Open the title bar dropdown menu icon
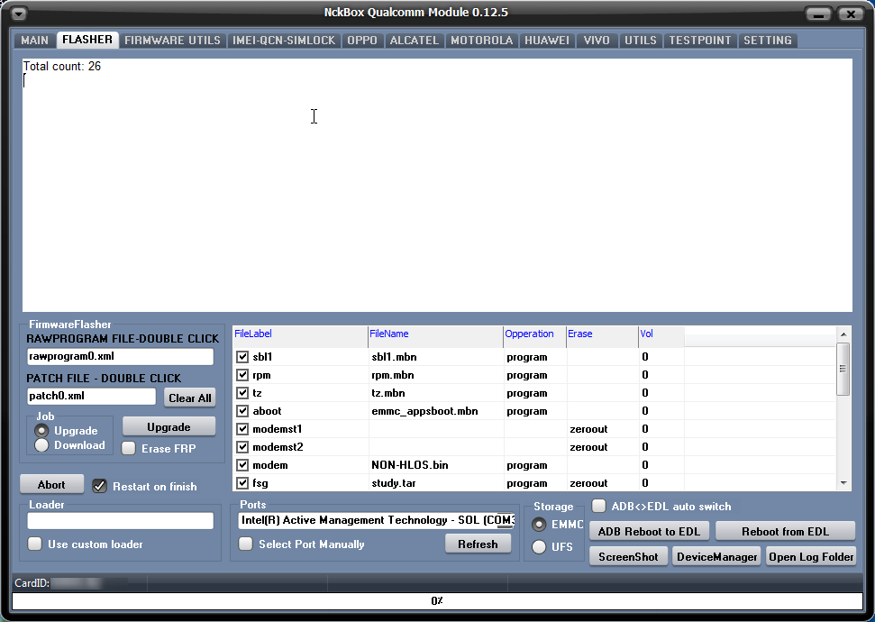Screen dimensions: 875x622 [x=18, y=14]
